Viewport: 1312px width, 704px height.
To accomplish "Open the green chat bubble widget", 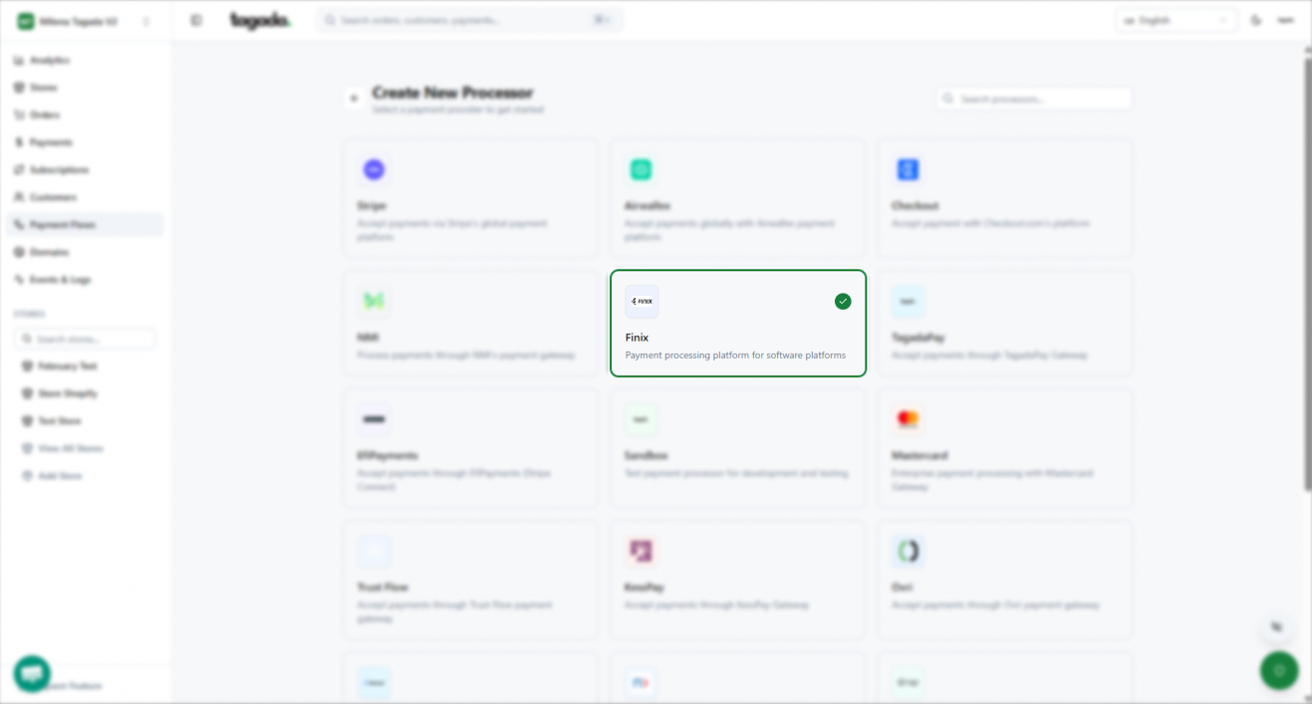I will [32, 674].
